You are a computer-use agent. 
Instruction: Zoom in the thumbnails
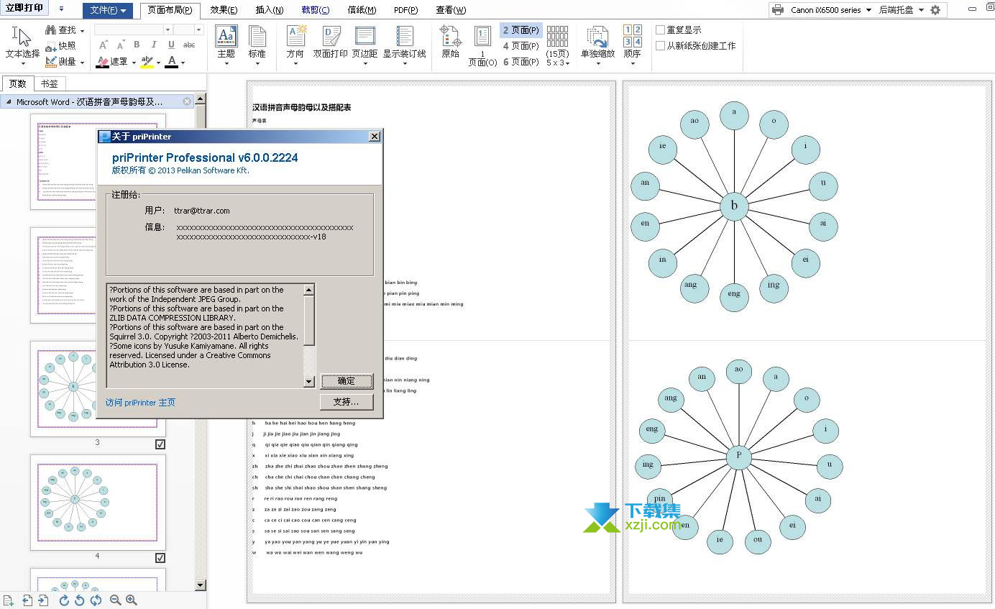click(132, 600)
